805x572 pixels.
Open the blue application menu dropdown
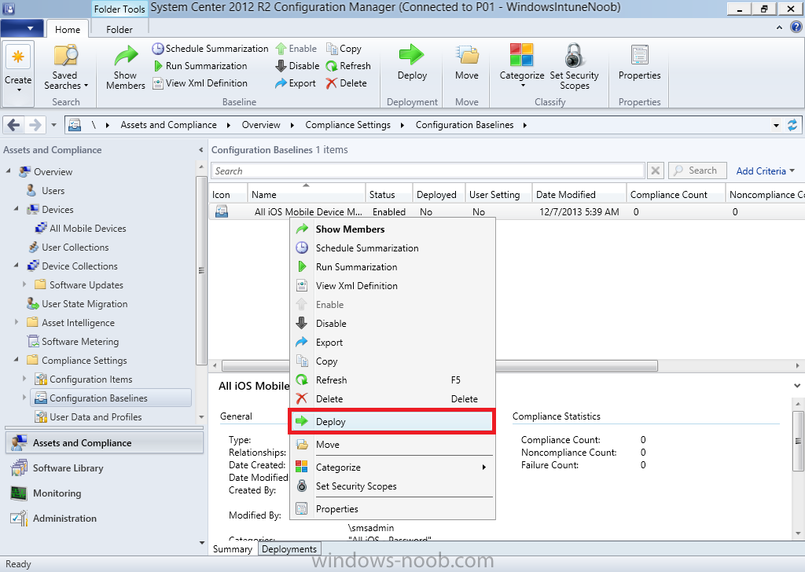point(21,28)
